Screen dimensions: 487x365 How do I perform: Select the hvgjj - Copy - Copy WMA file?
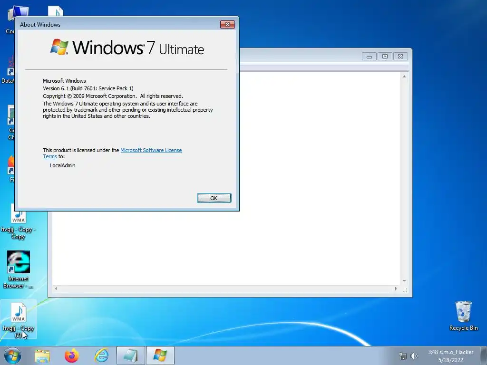click(x=19, y=222)
